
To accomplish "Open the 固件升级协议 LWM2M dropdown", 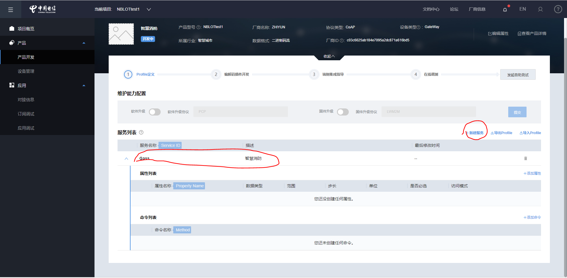I will tap(429, 112).
